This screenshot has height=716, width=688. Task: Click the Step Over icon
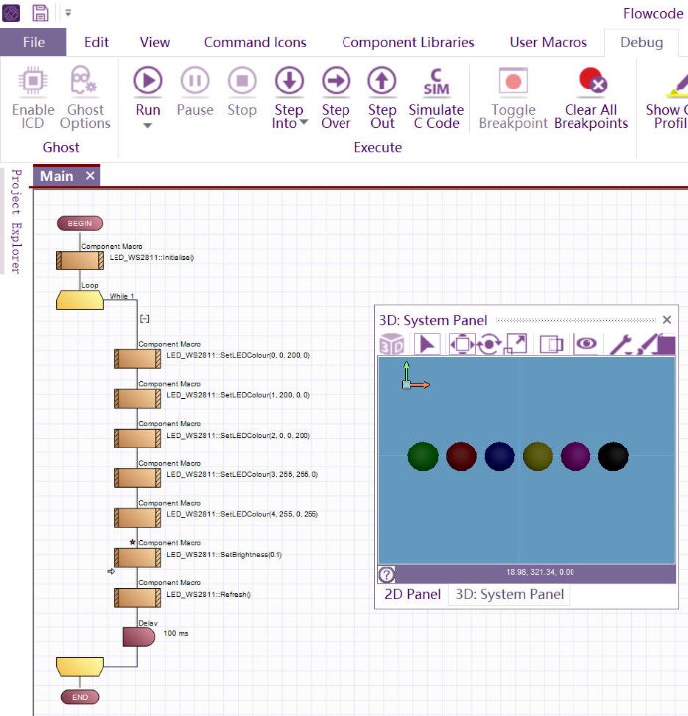[x=336, y=81]
